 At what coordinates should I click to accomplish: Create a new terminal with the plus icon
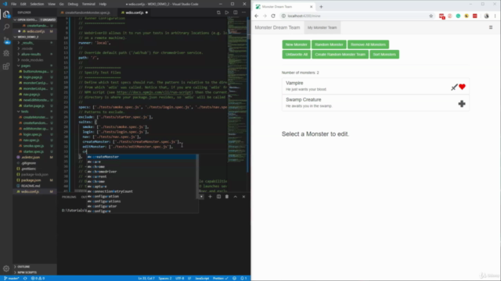click(210, 197)
